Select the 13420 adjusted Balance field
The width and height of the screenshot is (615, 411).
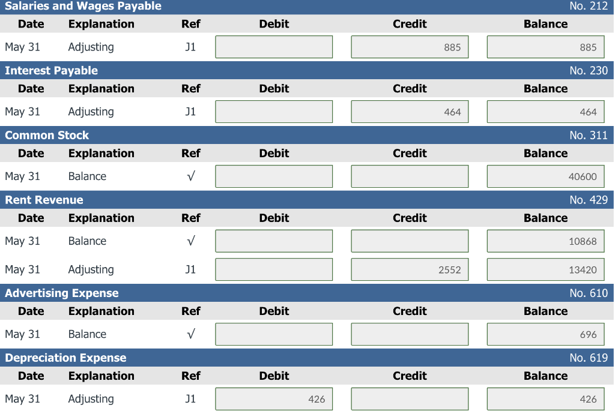(x=545, y=269)
